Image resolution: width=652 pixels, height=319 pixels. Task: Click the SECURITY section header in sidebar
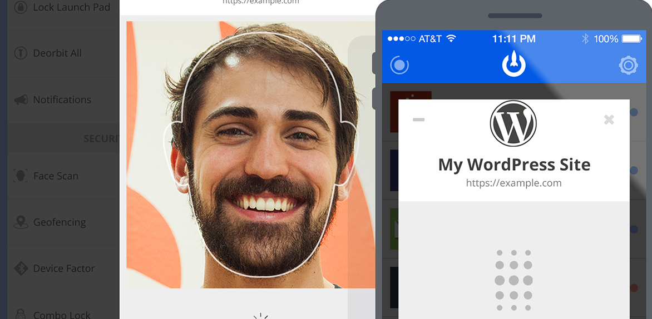coord(101,139)
